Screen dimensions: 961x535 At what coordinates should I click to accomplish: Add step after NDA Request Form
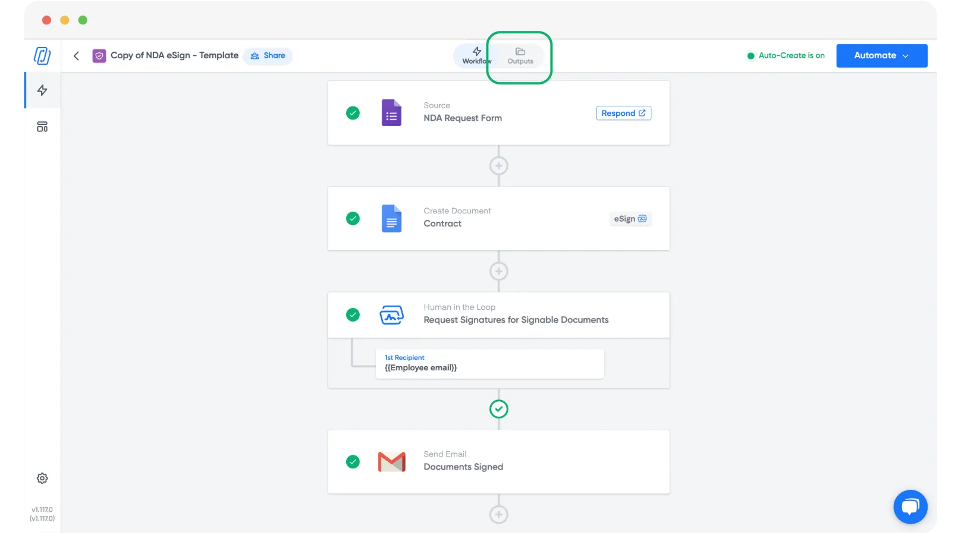(x=499, y=166)
